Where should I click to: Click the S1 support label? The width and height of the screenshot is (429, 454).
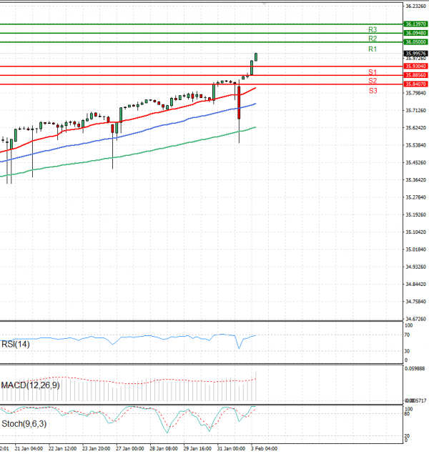click(373, 72)
